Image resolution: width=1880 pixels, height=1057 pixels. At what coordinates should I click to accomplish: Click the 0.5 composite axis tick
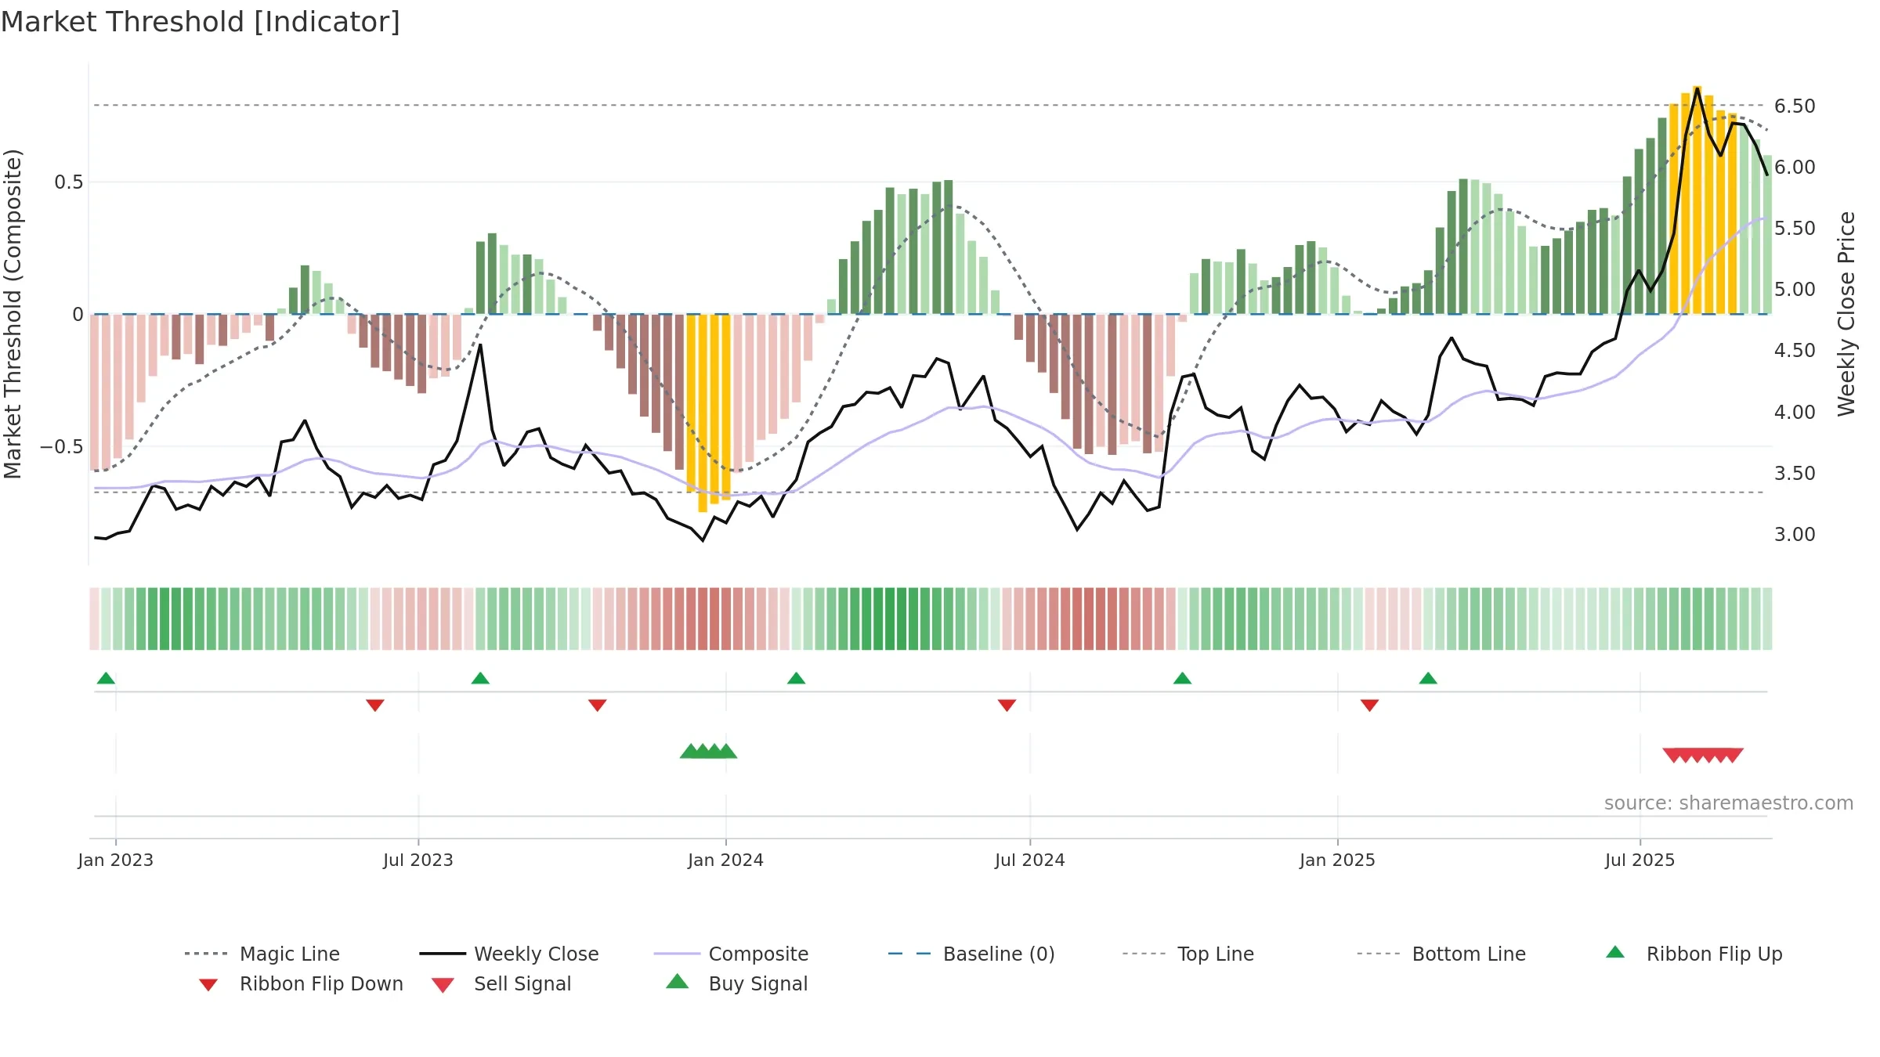coord(69,182)
